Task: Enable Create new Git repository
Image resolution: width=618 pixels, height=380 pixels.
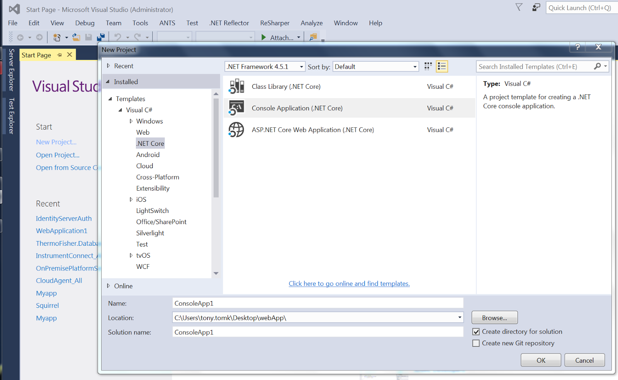Action: (x=476, y=343)
